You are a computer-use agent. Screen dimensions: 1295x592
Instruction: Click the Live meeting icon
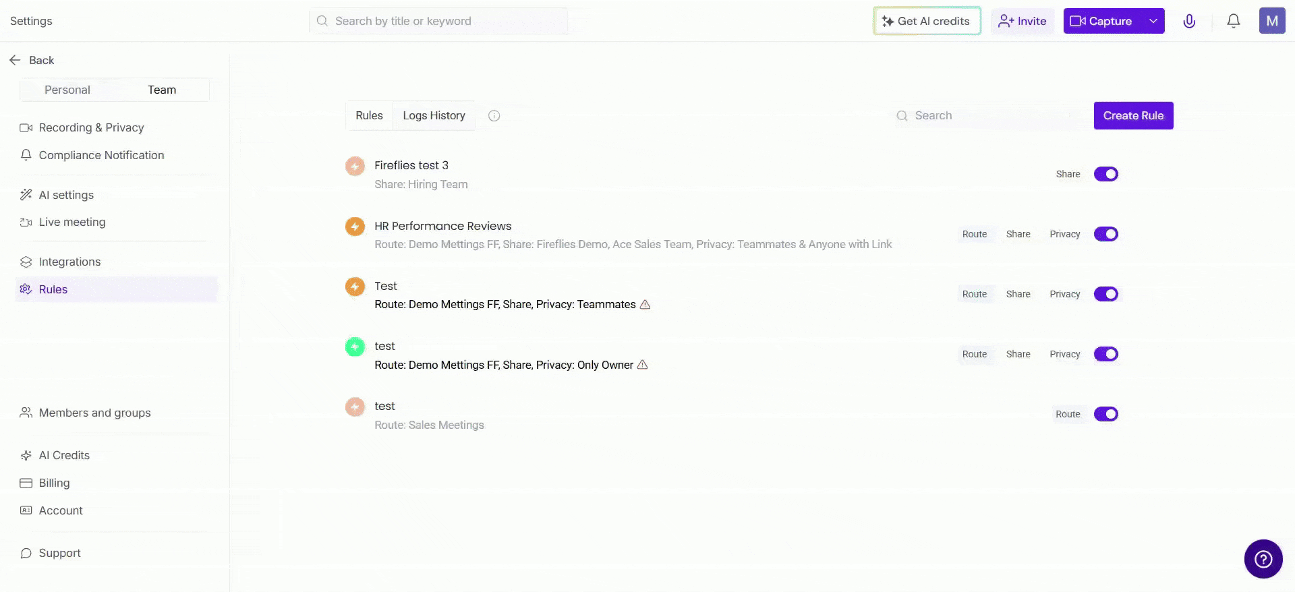click(26, 222)
